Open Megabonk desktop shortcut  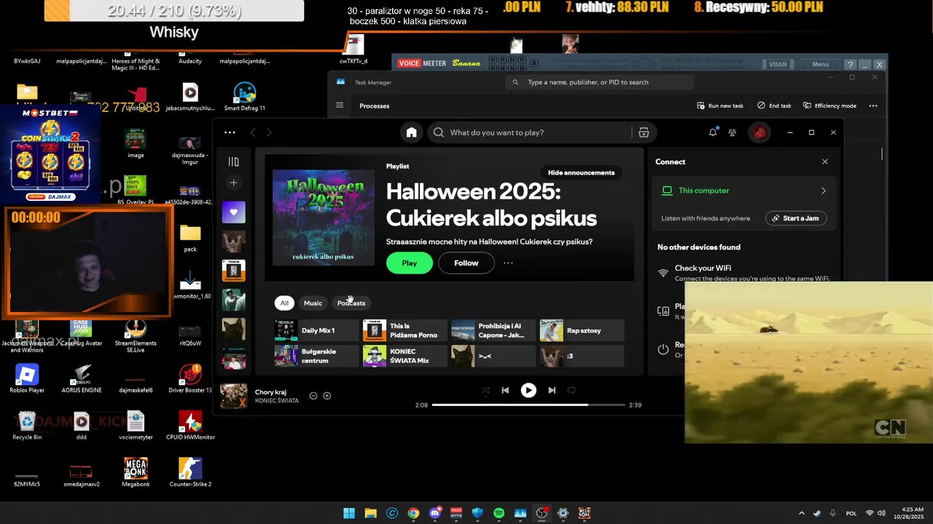[136, 472]
